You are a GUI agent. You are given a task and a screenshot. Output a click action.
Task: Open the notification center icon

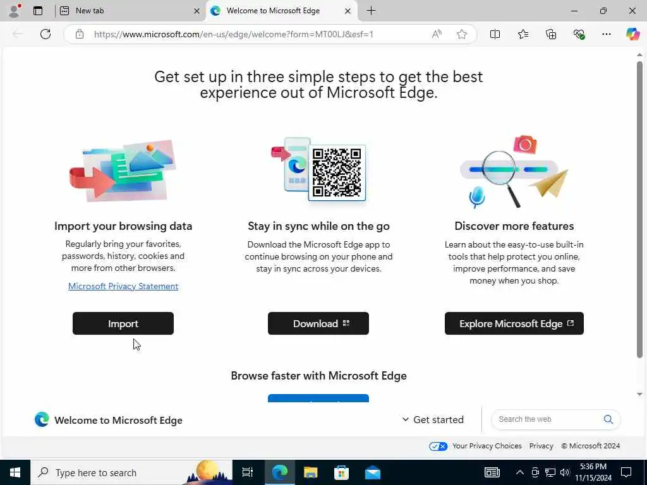[626, 472]
